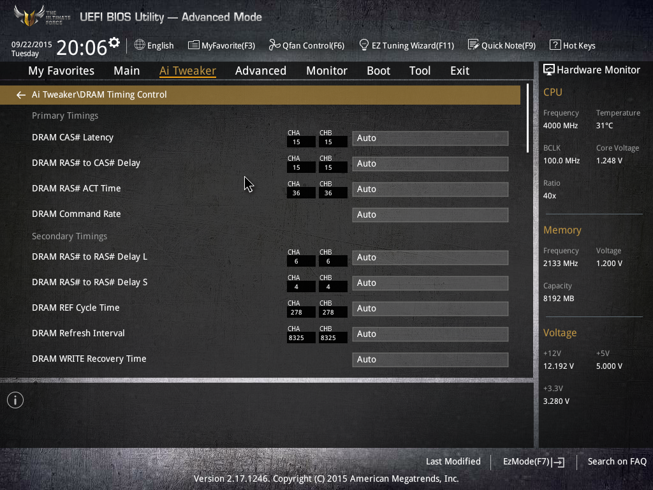This screenshot has width=653, height=490.
Task: Select DRAM RAS# to RAS# Delay L label
Action: (x=89, y=256)
